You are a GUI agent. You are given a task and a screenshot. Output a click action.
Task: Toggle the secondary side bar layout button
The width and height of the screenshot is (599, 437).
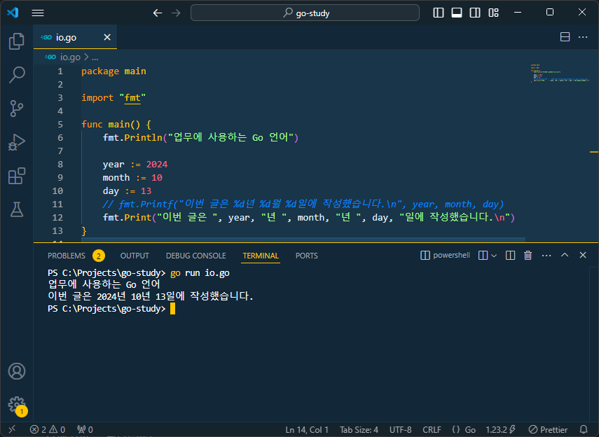(x=476, y=13)
